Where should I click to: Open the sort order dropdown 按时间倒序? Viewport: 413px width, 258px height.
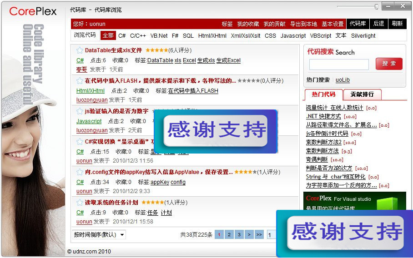99,234
